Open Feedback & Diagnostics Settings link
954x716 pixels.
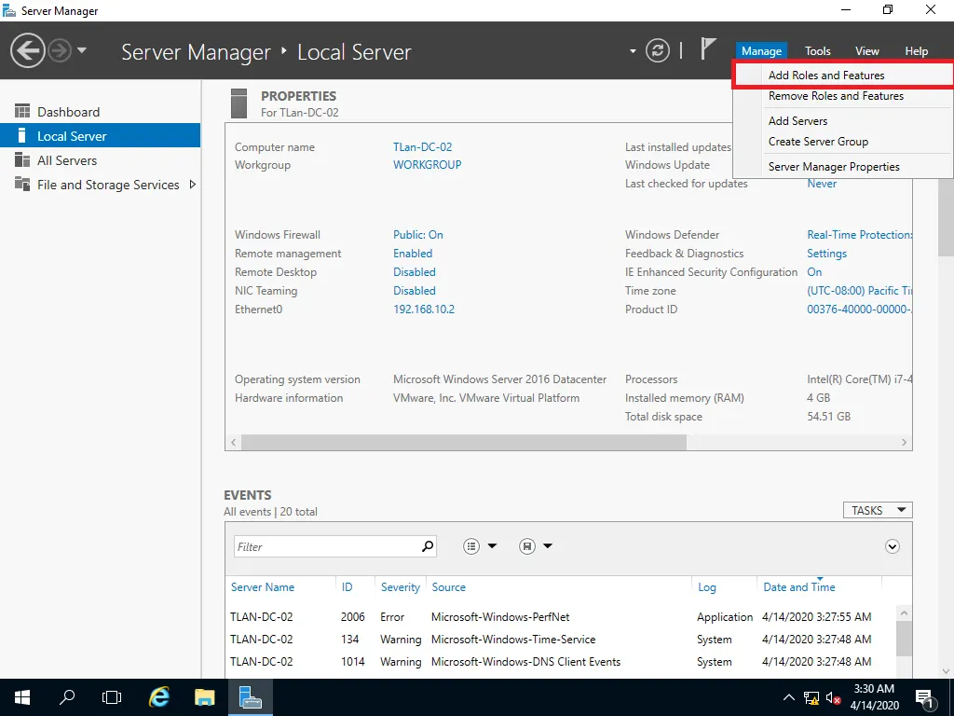(827, 254)
